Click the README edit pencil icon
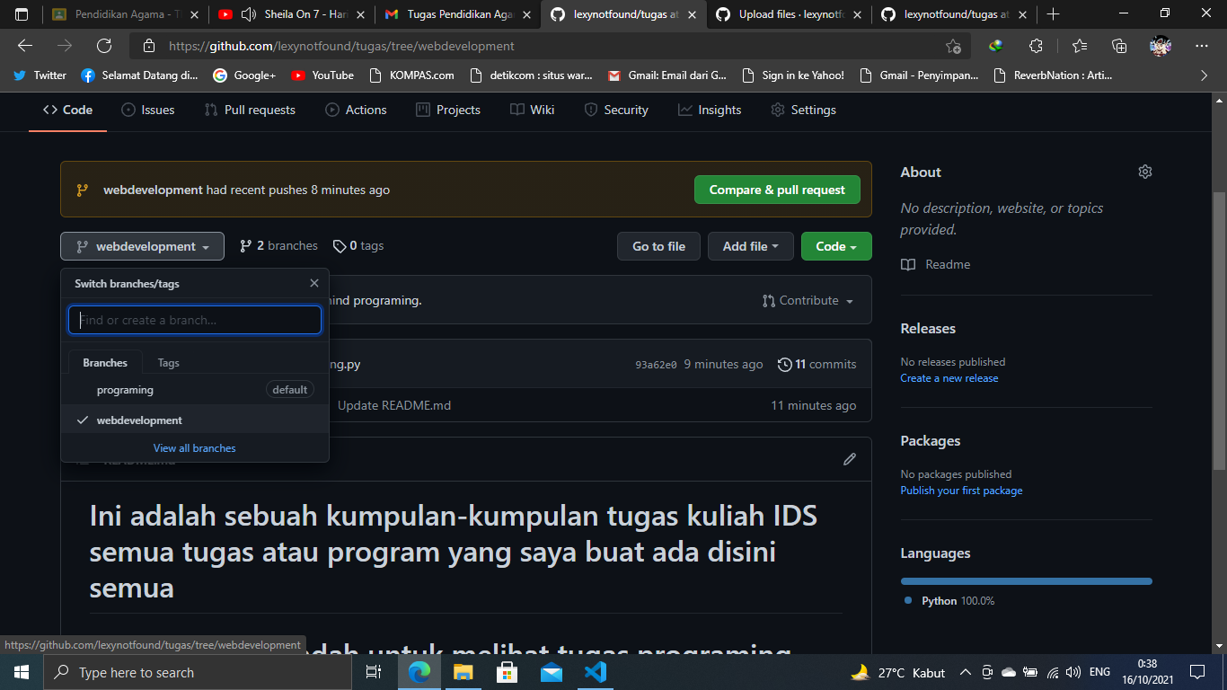Viewport: 1227px width, 690px height. point(850,459)
